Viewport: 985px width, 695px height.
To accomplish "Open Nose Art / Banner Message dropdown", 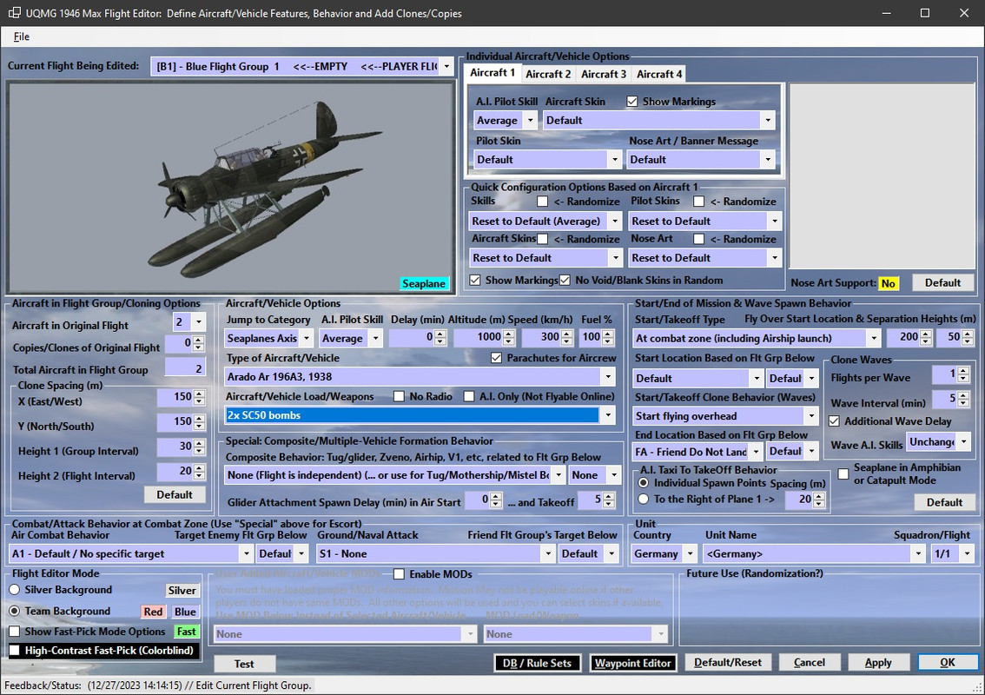I will (x=768, y=160).
